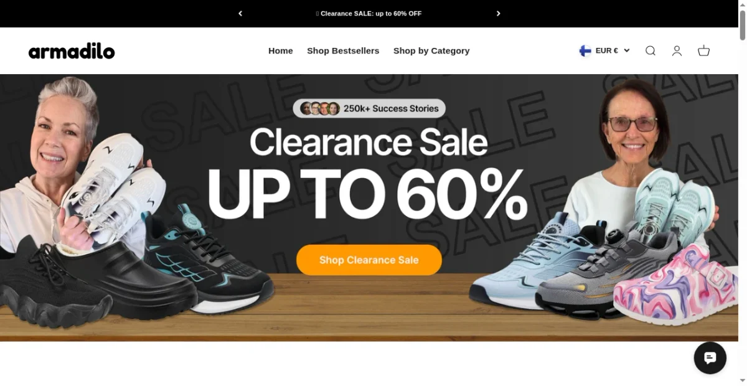Click the Finland flag icon

tap(585, 51)
